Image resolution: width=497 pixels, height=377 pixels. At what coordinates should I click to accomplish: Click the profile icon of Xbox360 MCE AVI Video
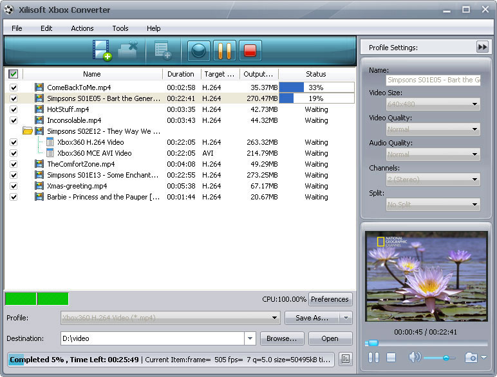pyautogui.click(x=50, y=153)
